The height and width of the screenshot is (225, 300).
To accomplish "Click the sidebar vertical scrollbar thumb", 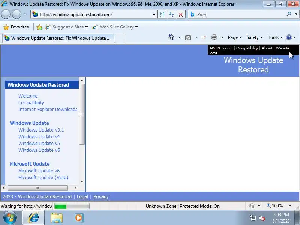I will pyautogui.click(x=82, y=114).
